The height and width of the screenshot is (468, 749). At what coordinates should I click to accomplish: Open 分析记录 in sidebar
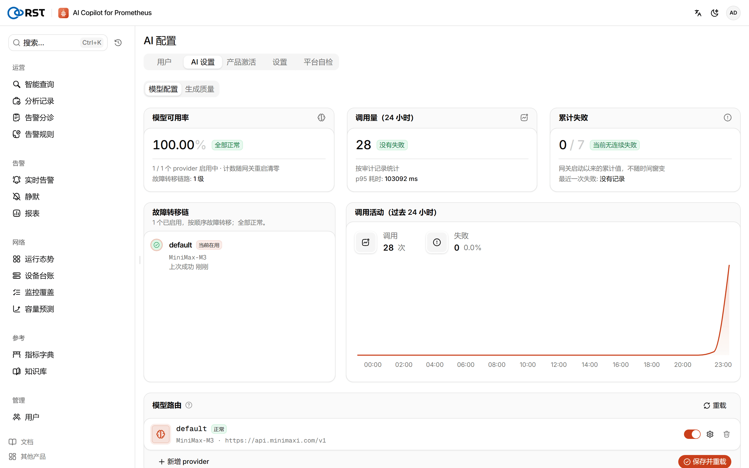(34, 101)
